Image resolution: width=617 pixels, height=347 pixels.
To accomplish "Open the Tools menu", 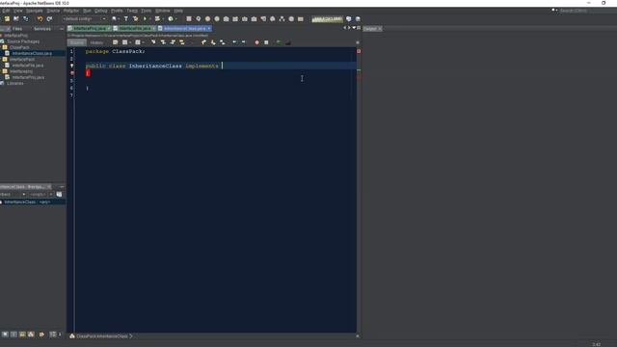I will click(x=146, y=11).
